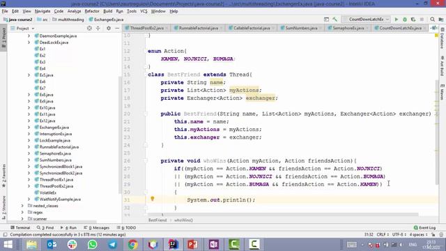Open the Messages tool window

97,228
